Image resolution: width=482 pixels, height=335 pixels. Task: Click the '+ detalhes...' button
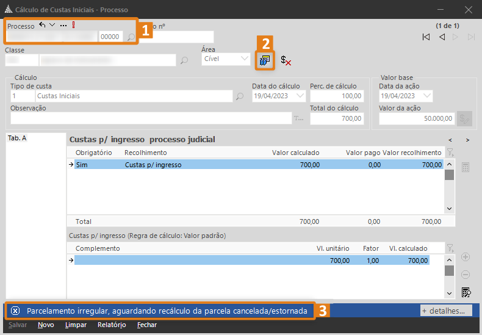point(446,311)
